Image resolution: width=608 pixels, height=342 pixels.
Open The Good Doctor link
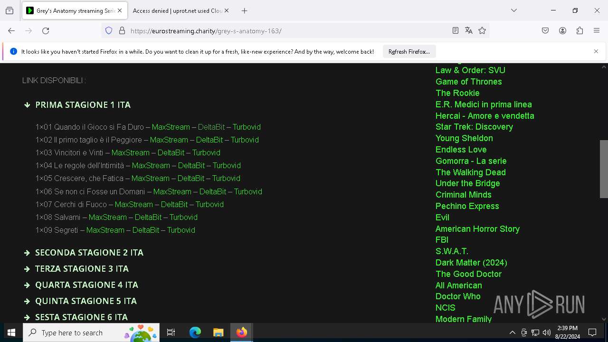(x=468, y=274)
